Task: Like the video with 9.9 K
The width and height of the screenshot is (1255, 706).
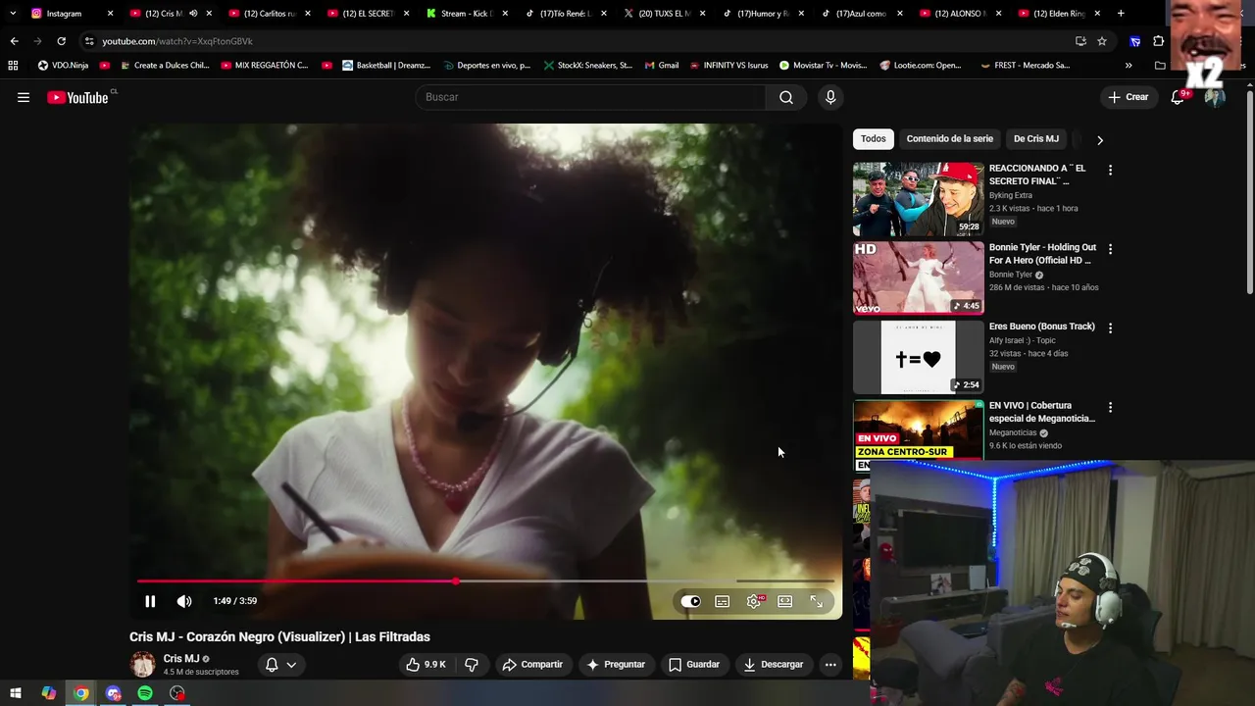Action: (x=426, y=664)
